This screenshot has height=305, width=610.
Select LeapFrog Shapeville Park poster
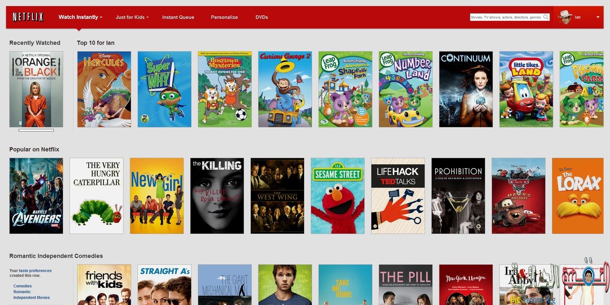(x=346, y=89)
